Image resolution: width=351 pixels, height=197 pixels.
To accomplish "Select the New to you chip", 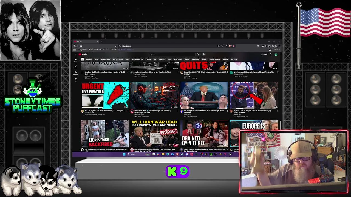I will [234, 59].
